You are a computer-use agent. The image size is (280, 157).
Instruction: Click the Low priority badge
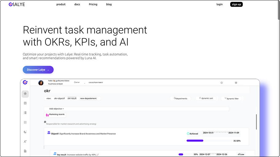click(241, 154)
